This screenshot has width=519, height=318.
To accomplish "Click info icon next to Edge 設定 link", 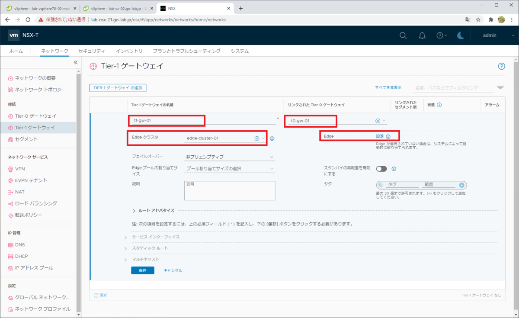I will [x=388, y=136].
